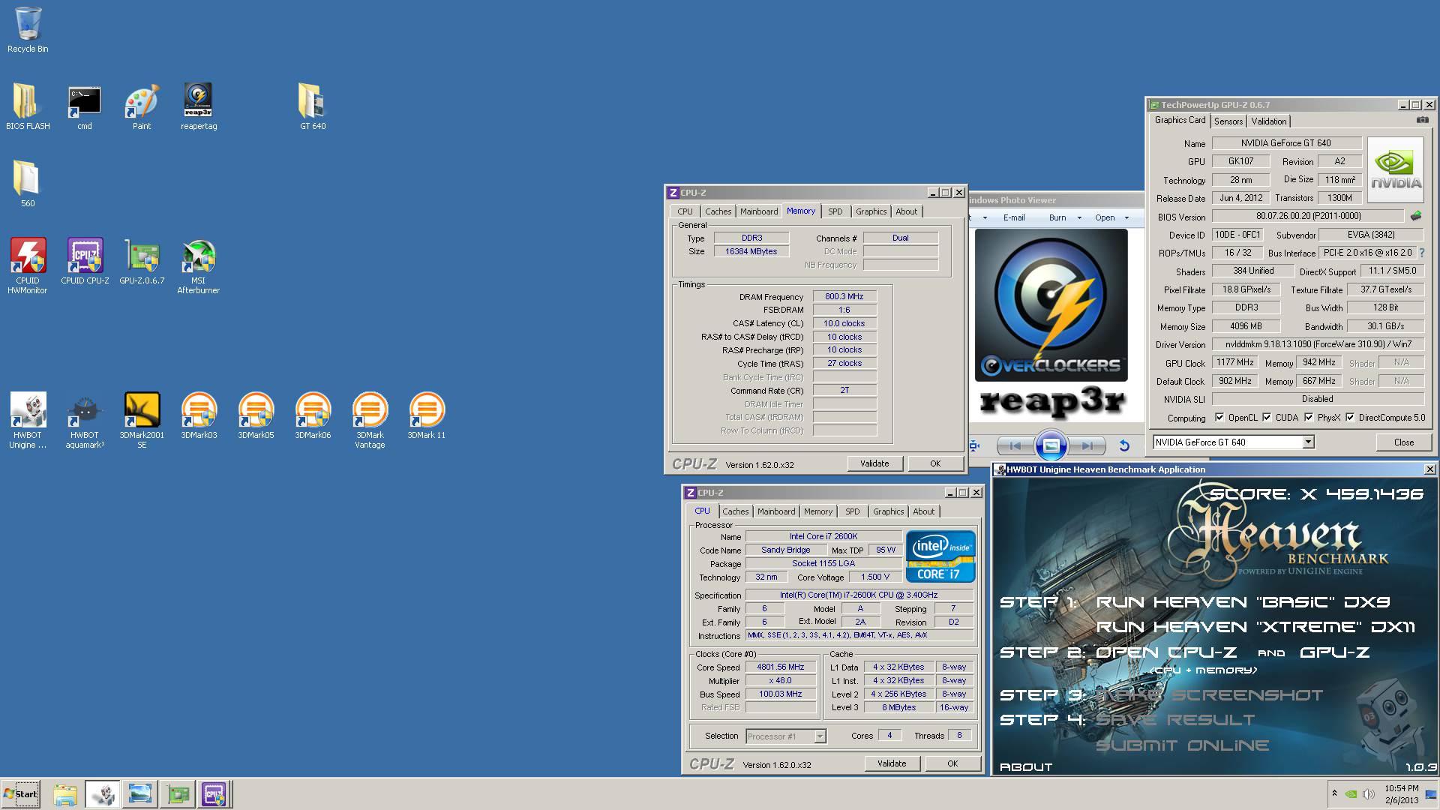The image size is (1440, 810).
Task: Launch CPUID HWMonitor desktop icon
Action: 28,266
